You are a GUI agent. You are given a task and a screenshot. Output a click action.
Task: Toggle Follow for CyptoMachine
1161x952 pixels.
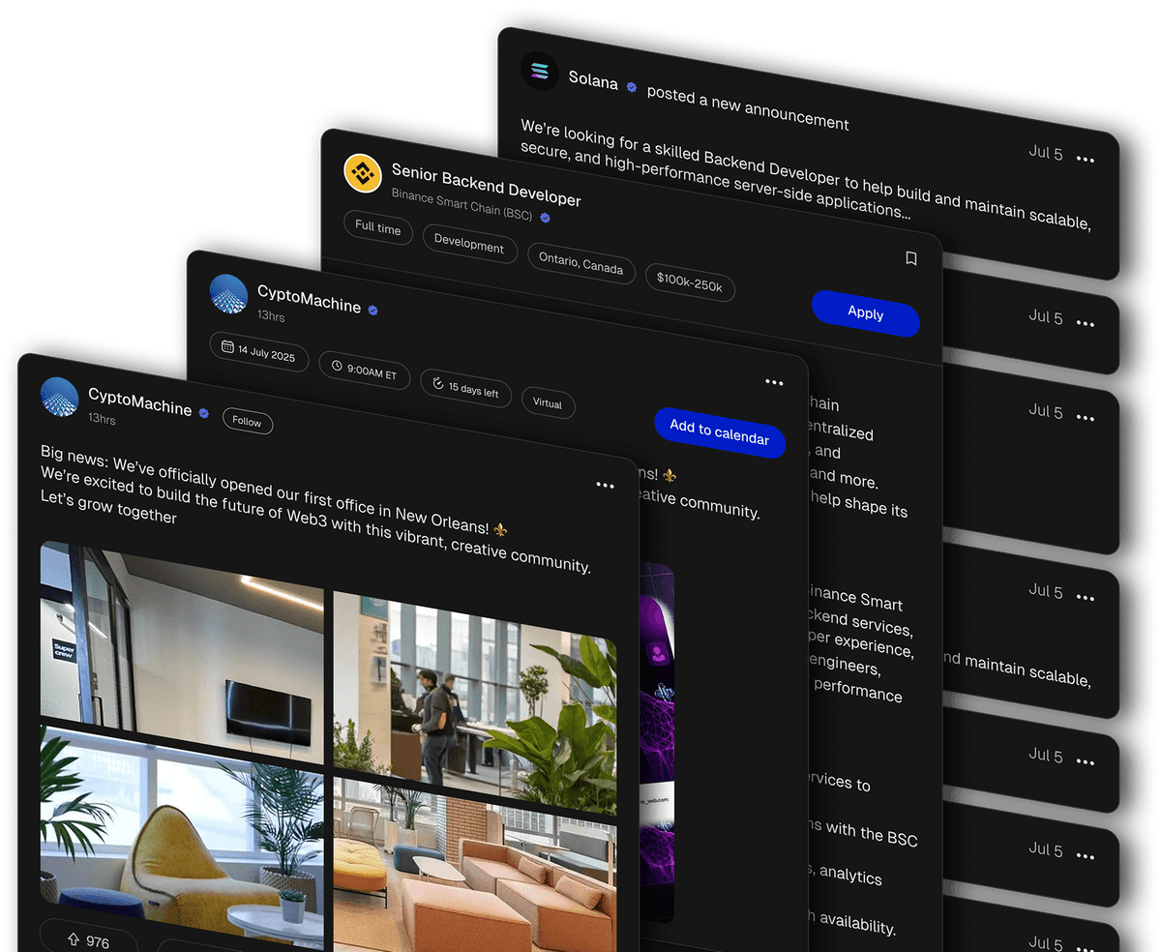coord(247,422)
